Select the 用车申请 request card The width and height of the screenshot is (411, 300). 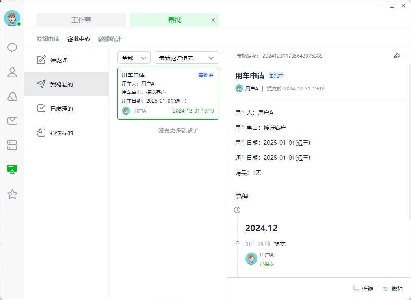pos(168,94)
